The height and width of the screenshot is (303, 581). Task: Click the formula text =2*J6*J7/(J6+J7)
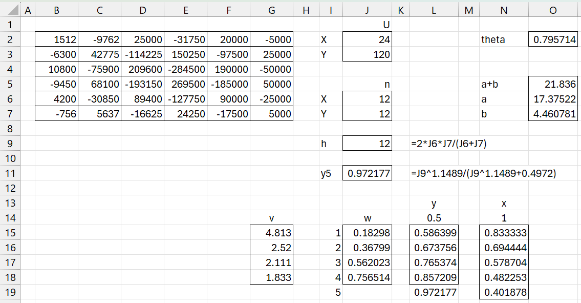448,144
